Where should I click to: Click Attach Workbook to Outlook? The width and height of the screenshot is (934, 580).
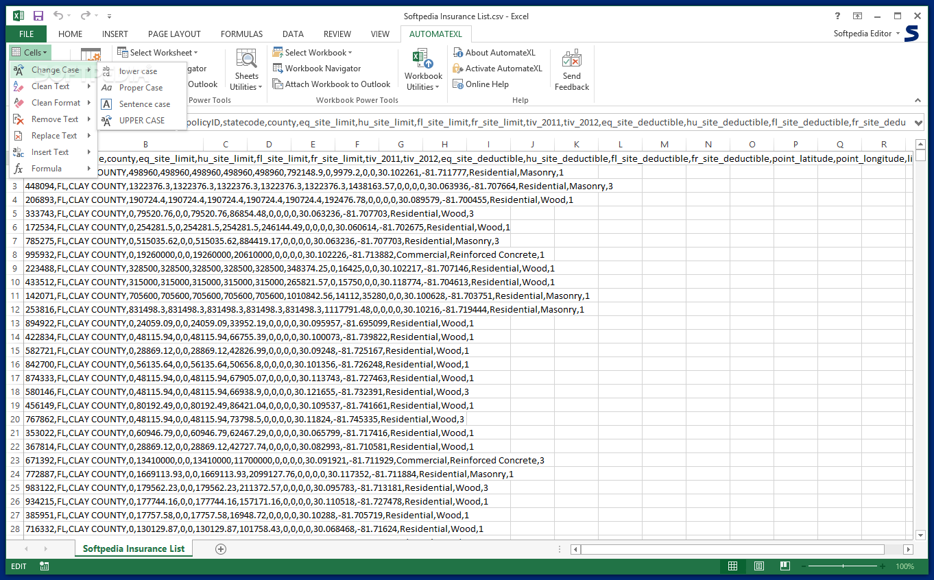332,84
